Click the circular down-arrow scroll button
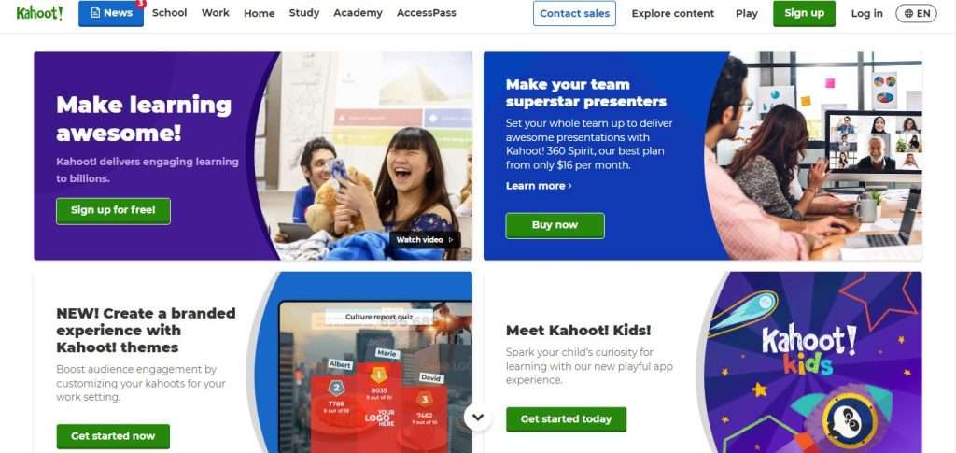The image size is (956, 453). point(478,418)
